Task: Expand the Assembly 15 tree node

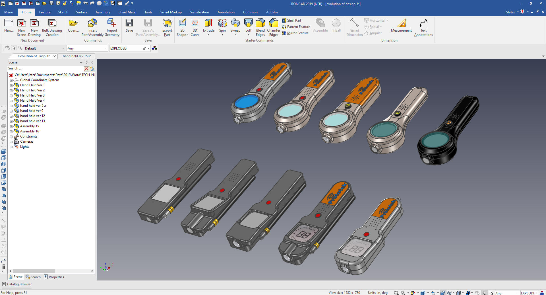Action: 11,126
